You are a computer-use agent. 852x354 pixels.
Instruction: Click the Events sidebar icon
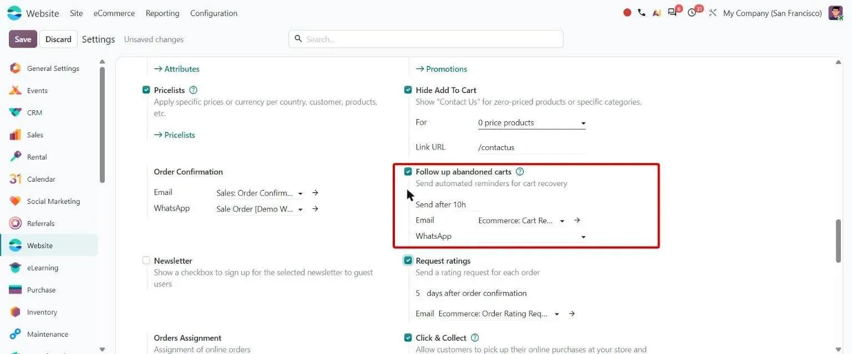pos(16,90)
